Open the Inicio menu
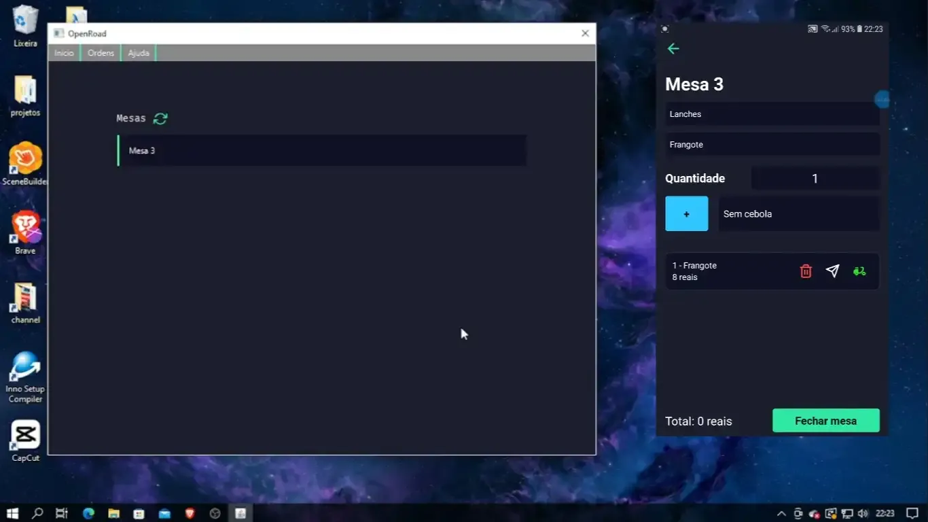This screenshot has height=522, width=928. [x=64, y=53]
